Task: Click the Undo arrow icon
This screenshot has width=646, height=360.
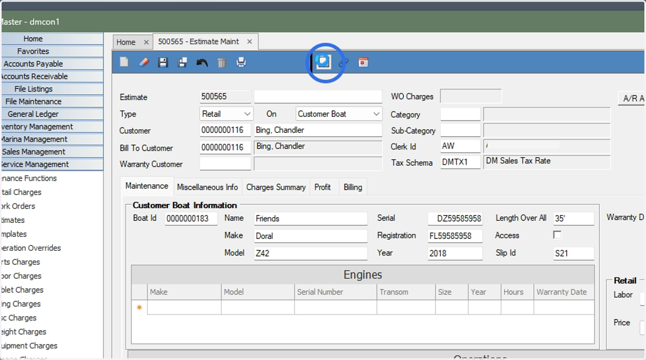Action: [x=202, y=62]
